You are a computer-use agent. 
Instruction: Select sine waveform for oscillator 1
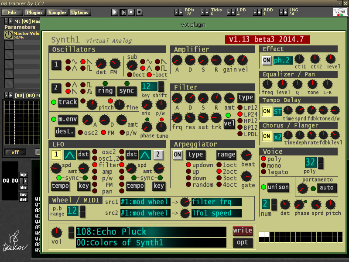pyautogui.click(x=68, y=62)
